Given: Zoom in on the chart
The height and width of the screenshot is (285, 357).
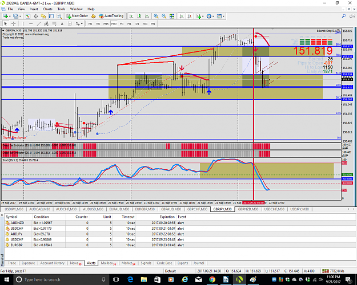Looking at the screenshot, I should click(x=156, y=16).
